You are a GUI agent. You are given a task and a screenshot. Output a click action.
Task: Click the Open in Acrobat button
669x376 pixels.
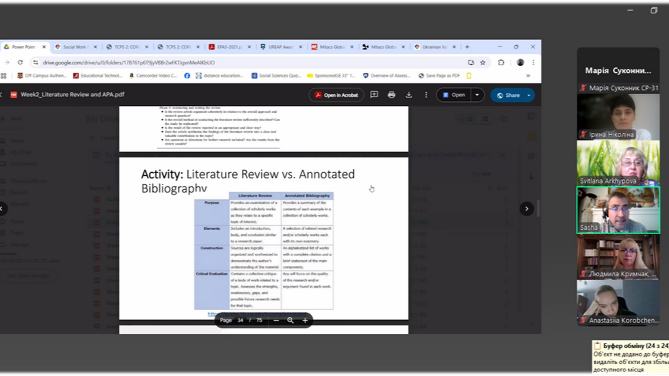336,95
